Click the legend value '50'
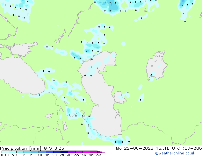 pos(98,155)
